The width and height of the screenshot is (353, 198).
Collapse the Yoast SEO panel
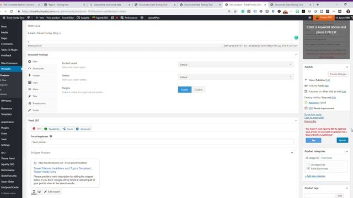(296, 120)
